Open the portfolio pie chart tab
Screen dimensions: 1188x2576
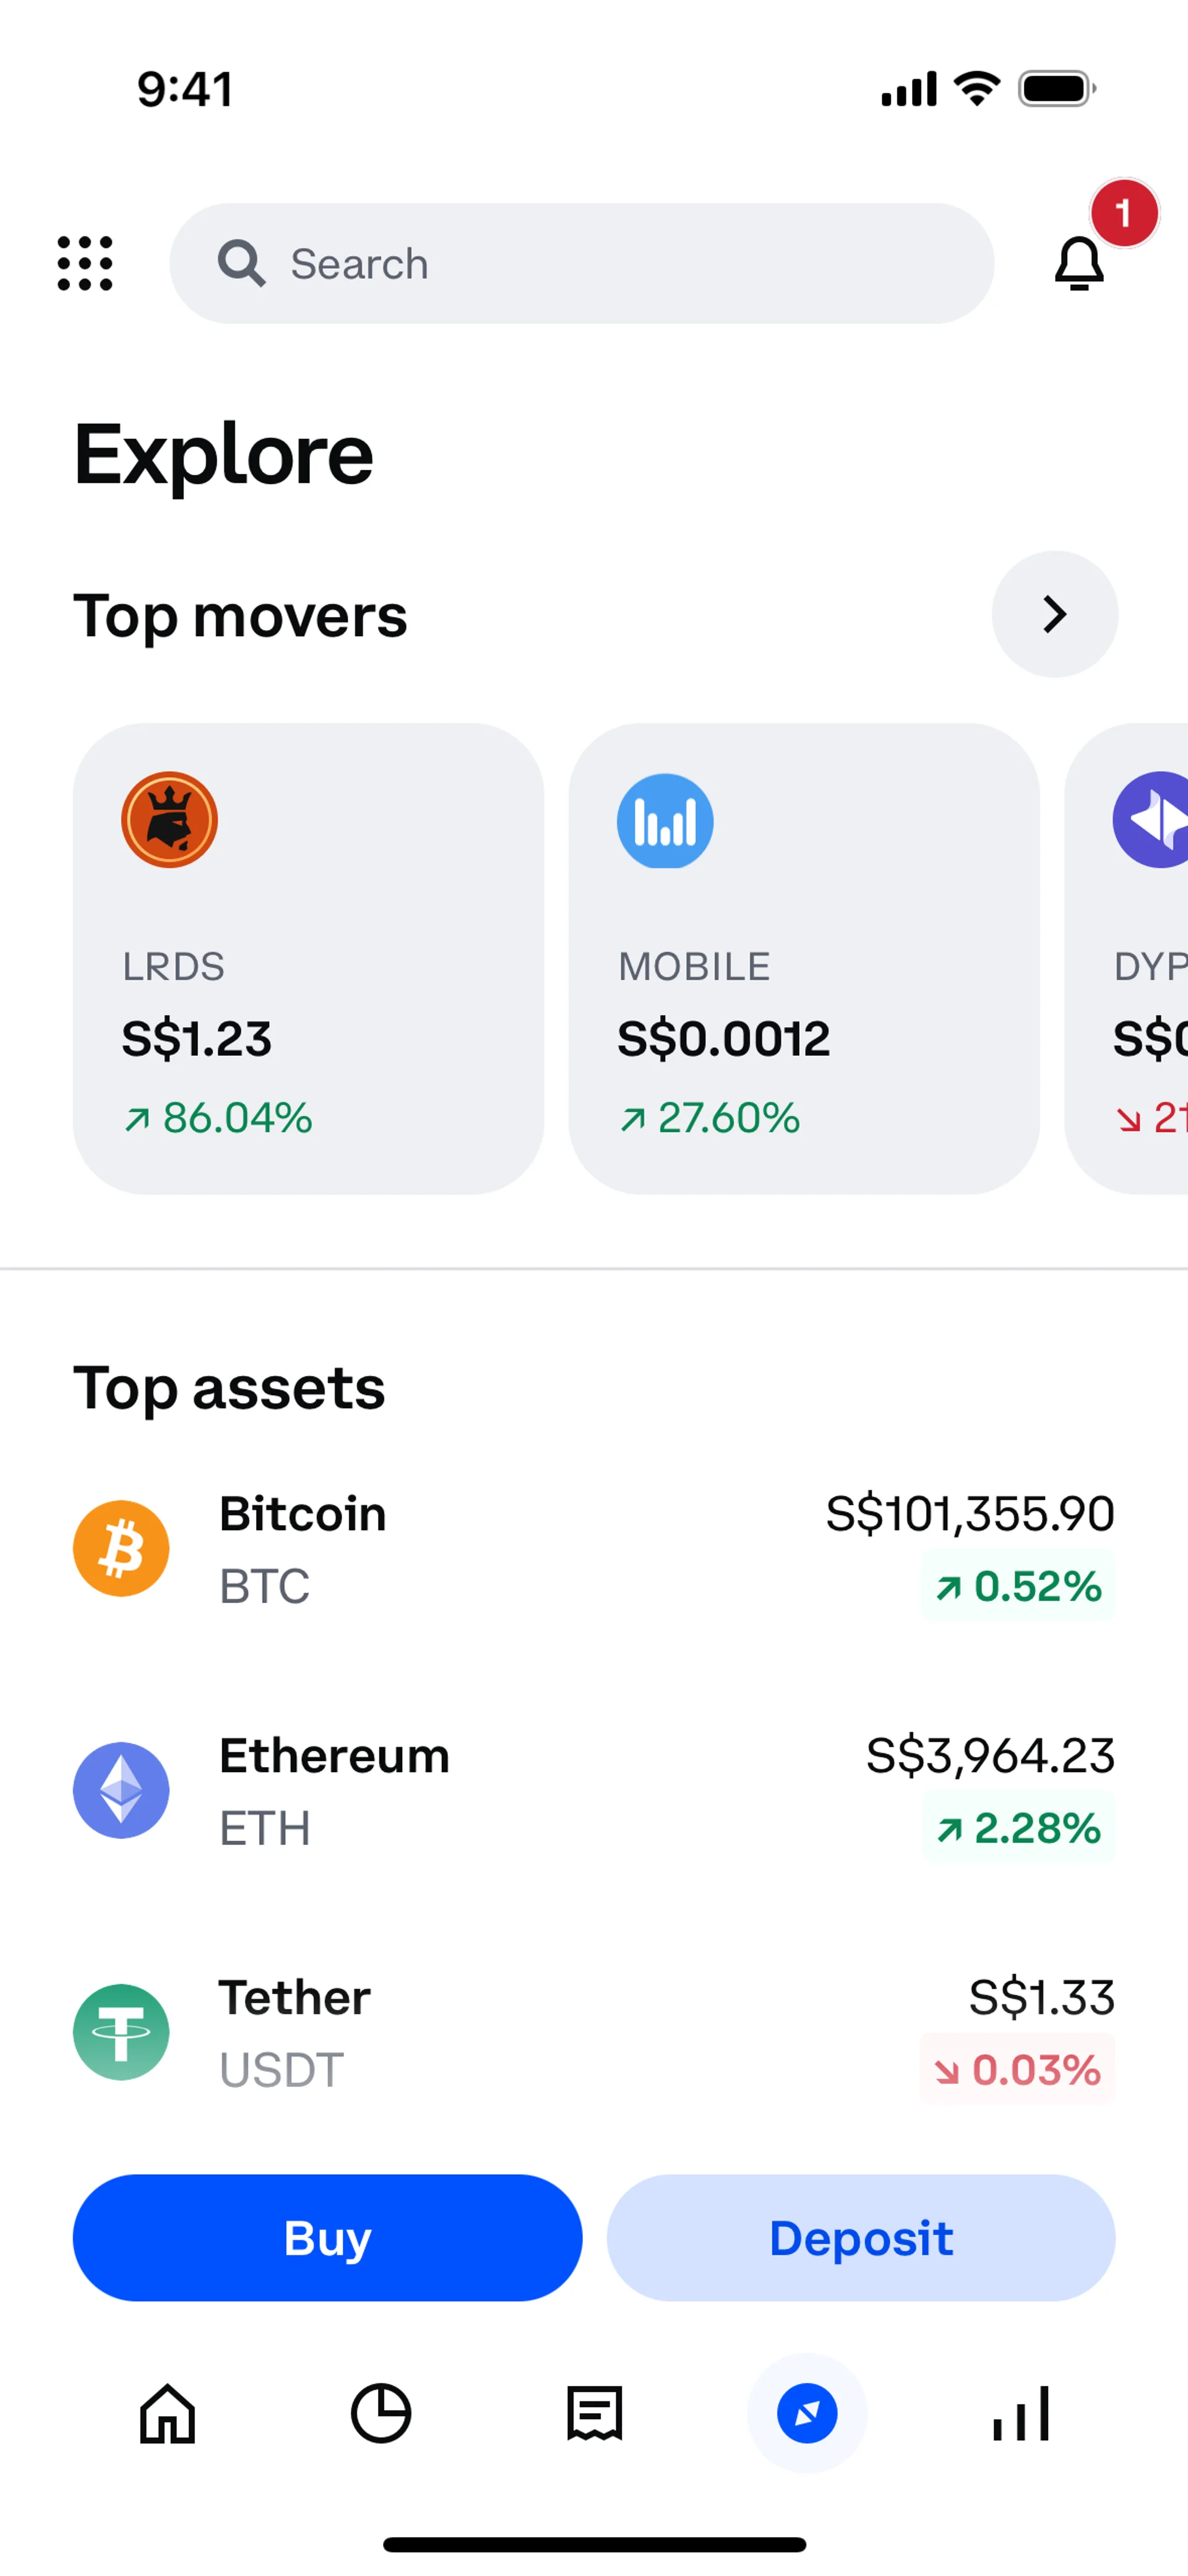coord(381,2414)
